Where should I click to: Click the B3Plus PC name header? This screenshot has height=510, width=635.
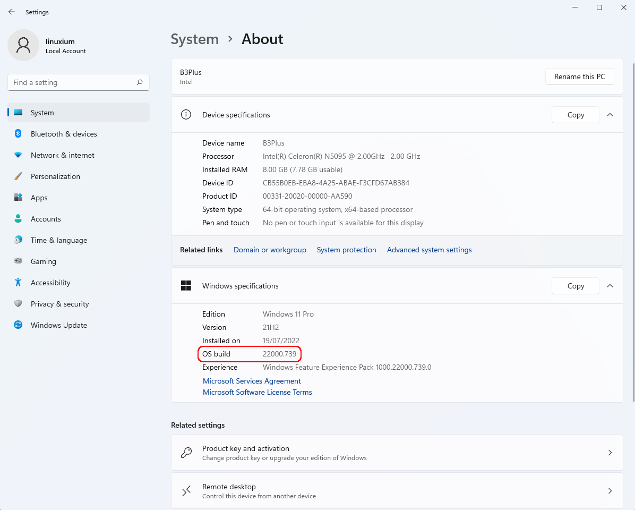click(x=191, y=72)
